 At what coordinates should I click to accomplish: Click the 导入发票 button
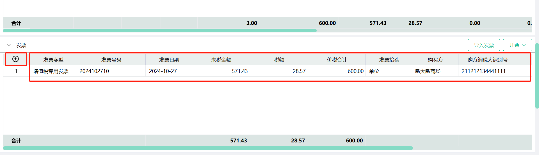coord(484,45)
